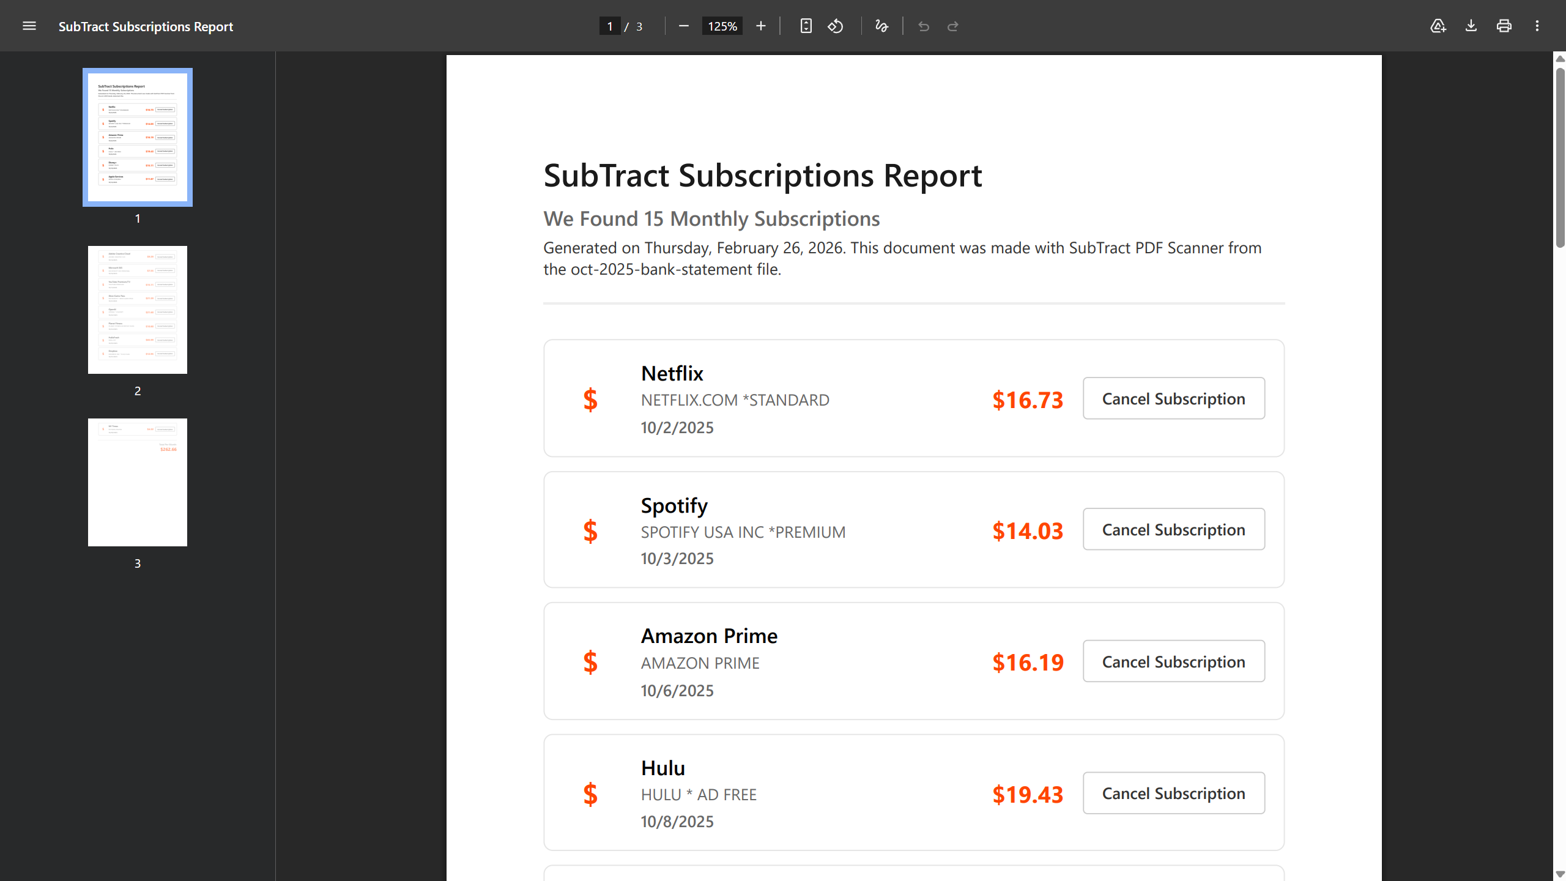Undo the last annotation
Viewport: 1566px width, 881px height.
923,26
